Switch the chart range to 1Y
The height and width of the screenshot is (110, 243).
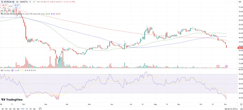tap(27, 109)
